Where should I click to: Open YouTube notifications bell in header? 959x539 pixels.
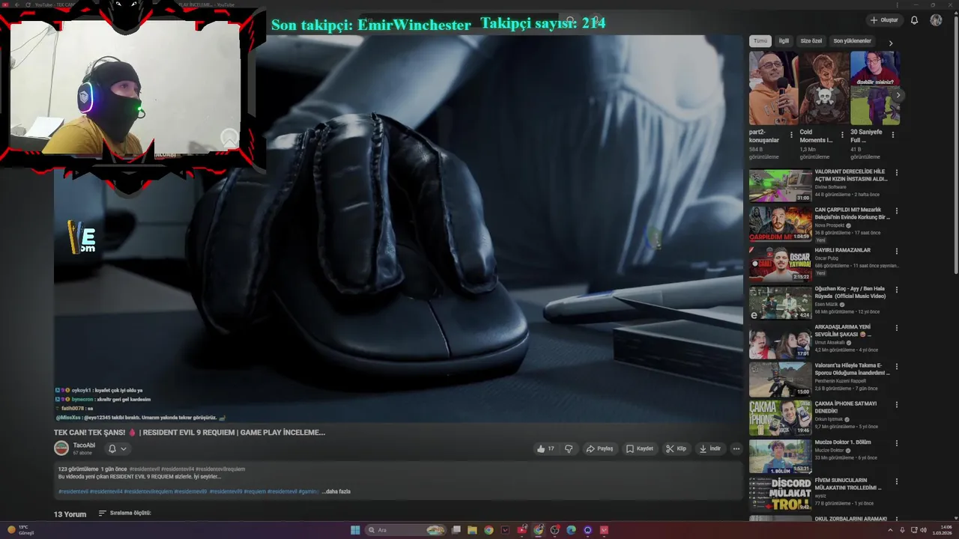tap(914, 20)
